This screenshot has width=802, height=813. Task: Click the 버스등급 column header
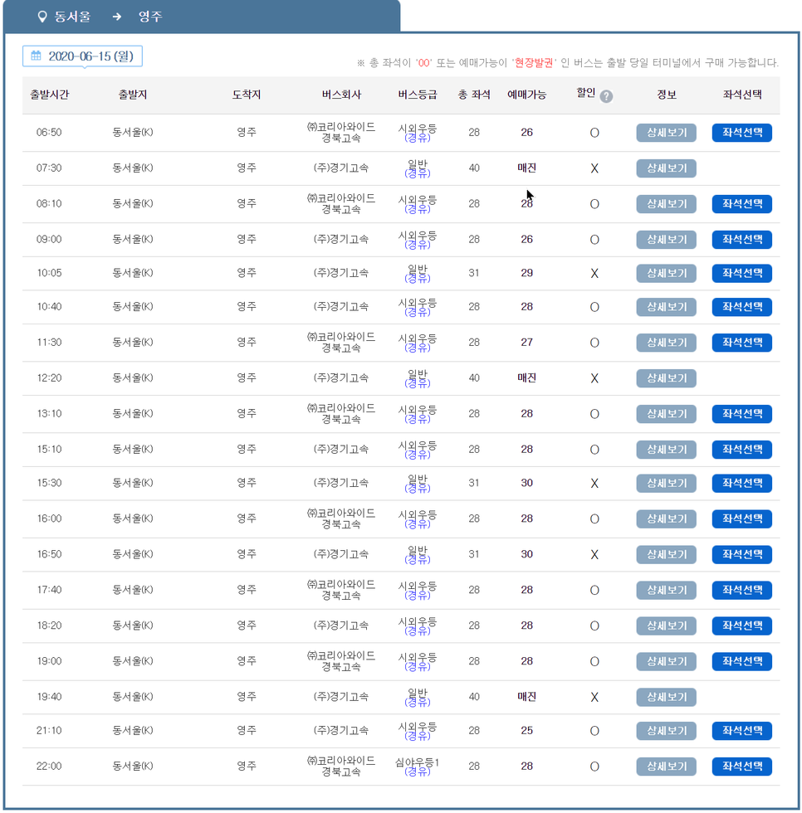pos(417,95)
